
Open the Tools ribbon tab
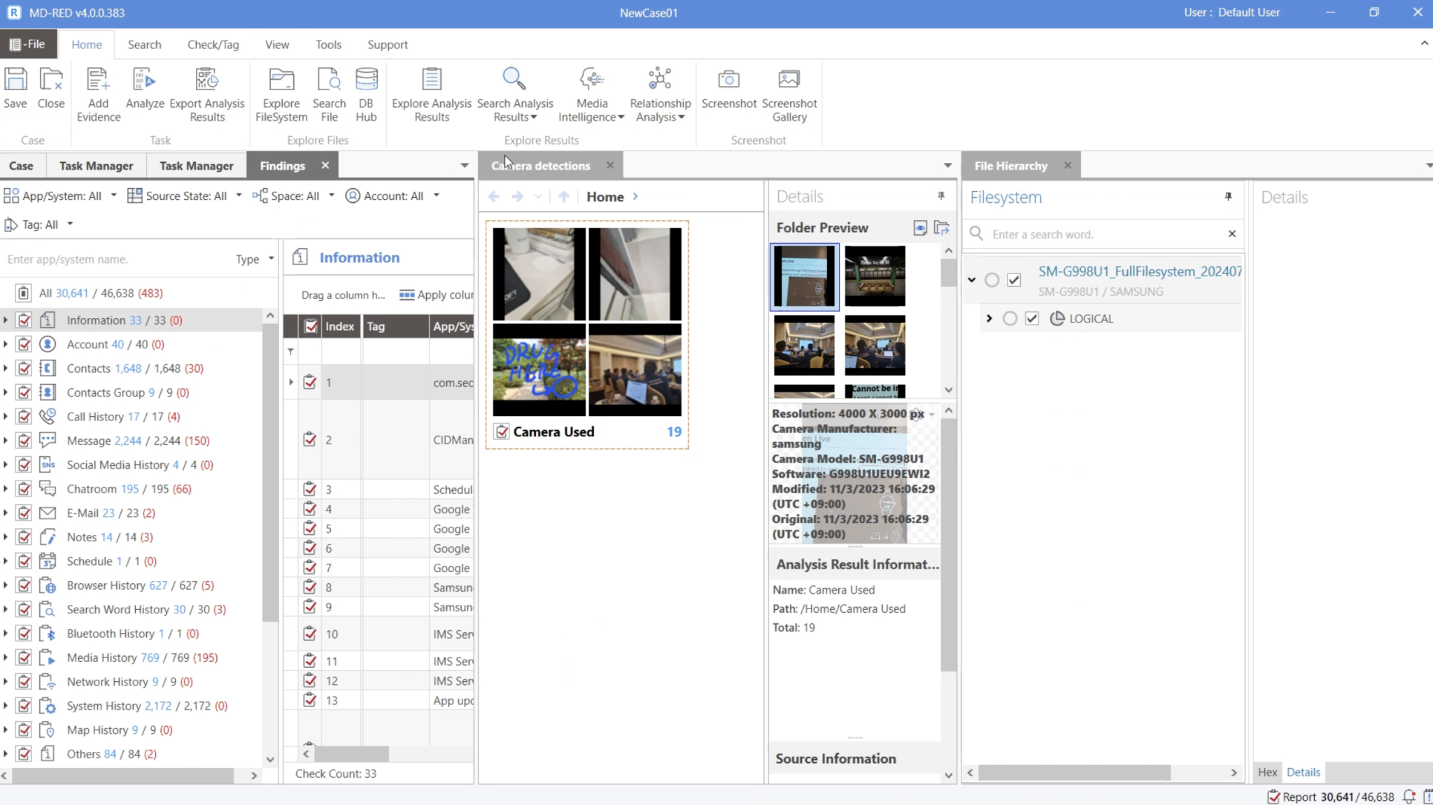pyautogui.click(x=328, y=45)
